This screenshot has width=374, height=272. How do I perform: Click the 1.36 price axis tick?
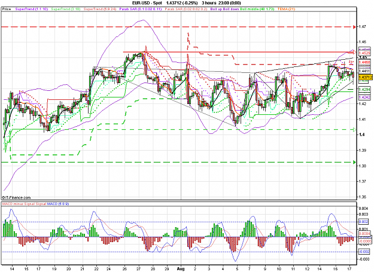(362, 197)
